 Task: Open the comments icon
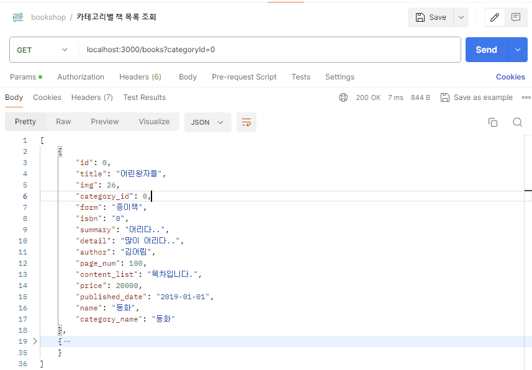pos(516,17)
